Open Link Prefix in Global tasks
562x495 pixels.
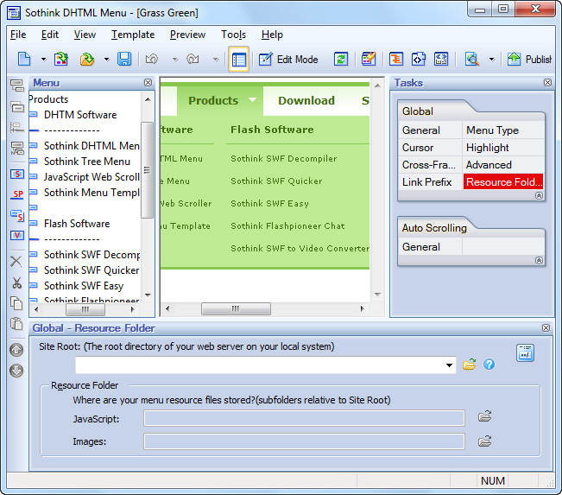tap(430, 182)
